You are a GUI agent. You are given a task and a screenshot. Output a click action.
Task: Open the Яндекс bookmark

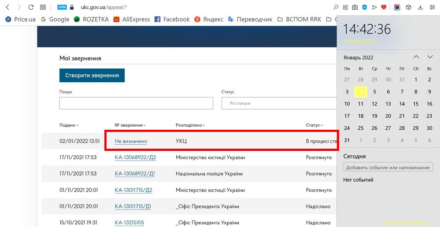pos(209,19)
